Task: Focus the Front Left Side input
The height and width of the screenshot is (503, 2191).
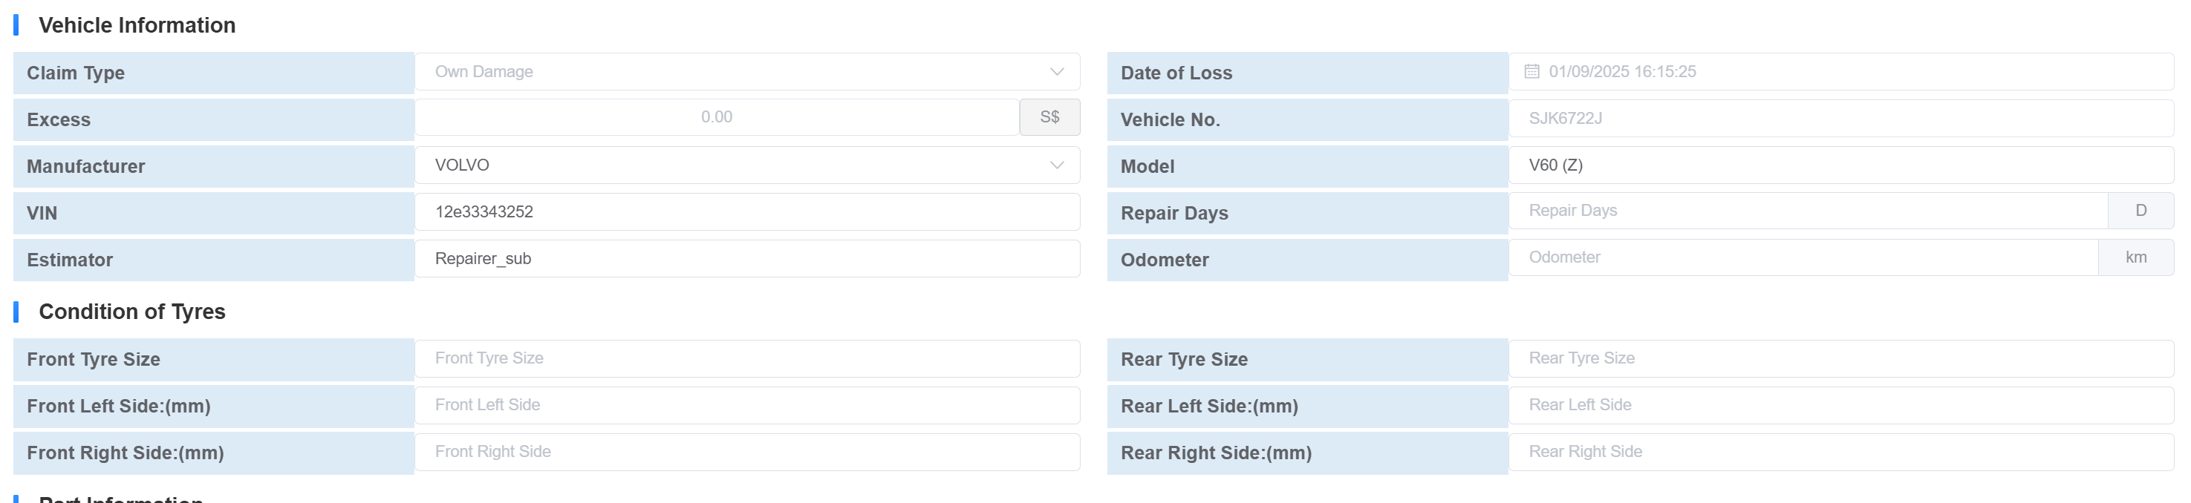Action: (746, 405)
